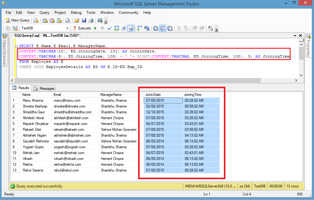
Task: Open the TestDB database dropdown
Action: coord(67,28)
